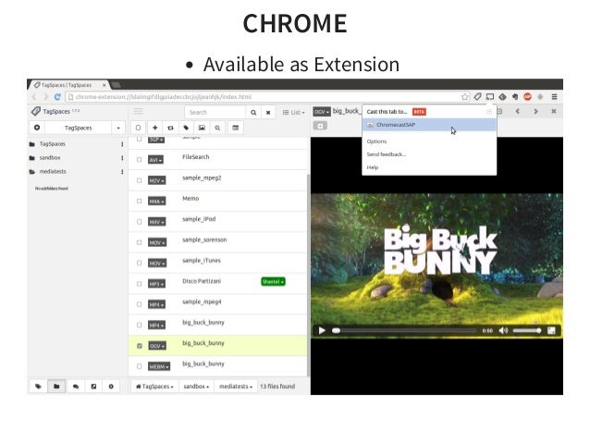
Task: Open the chat bubbles icon at bottom
Action: 75,387
